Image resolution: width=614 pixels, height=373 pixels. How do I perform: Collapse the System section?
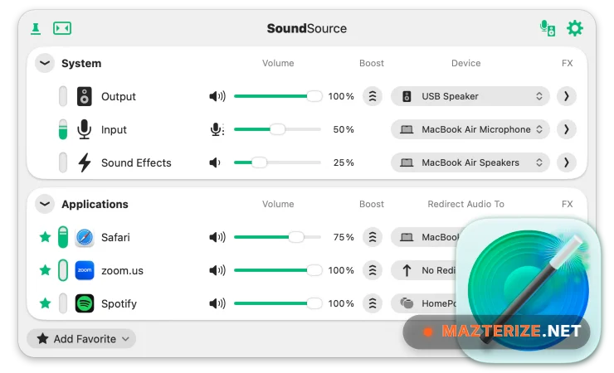pos(45,63)
